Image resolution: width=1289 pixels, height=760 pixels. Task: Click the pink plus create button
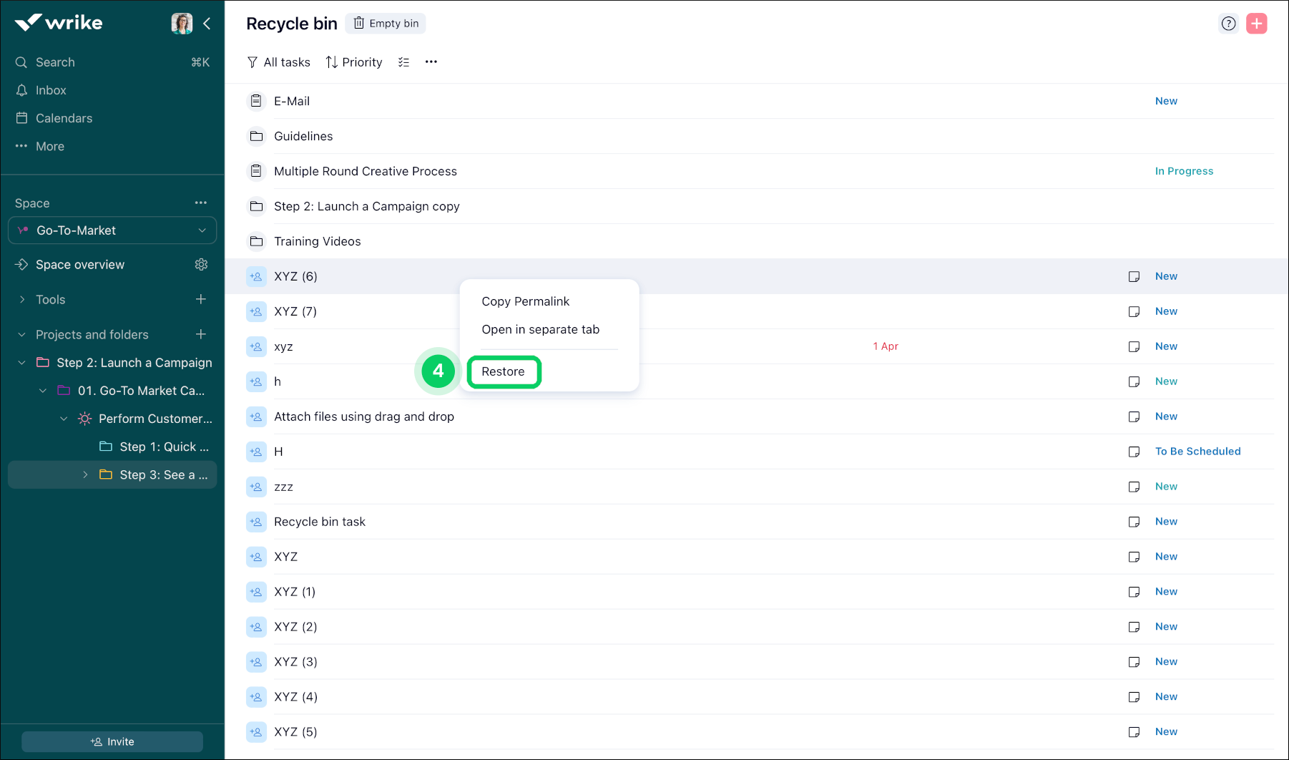click(x=1256, y=24)
